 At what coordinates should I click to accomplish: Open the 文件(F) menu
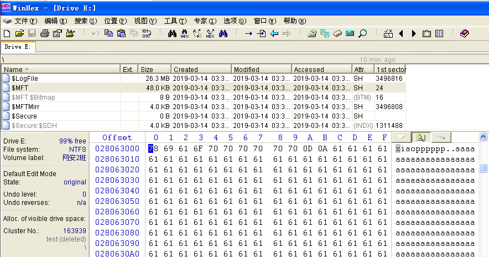(26, 21)
